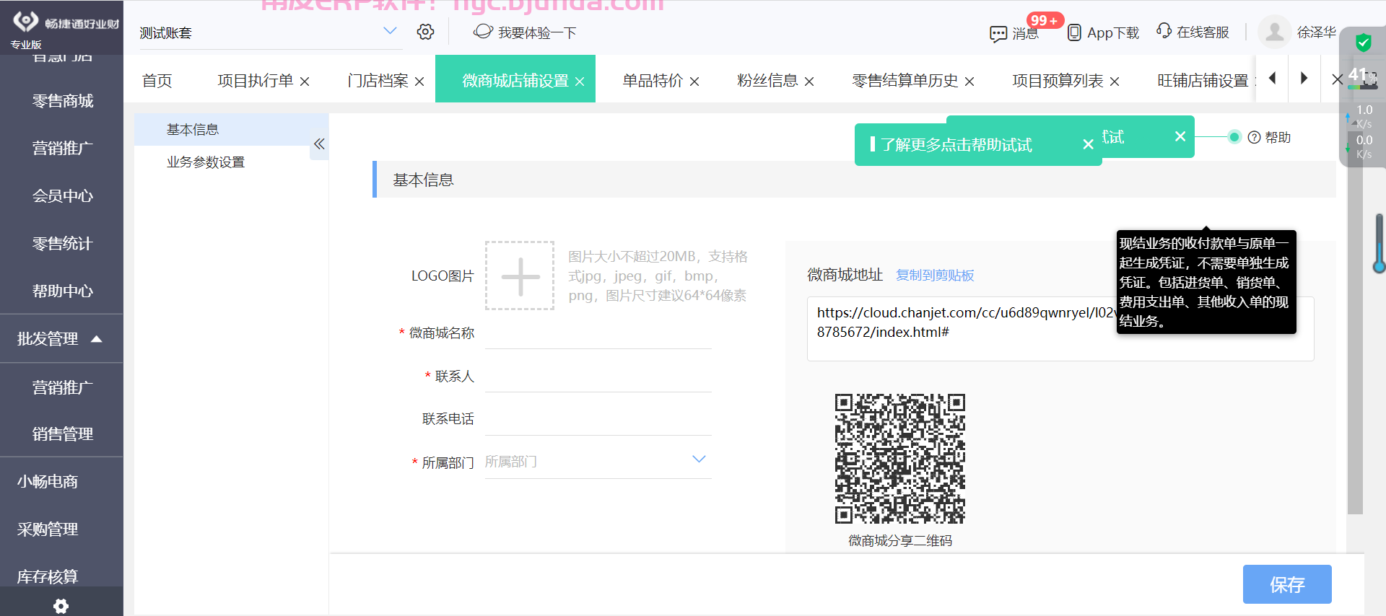The width and height of the screenshot is (1386, 616).
Task: Open 营销推广 under 批发管理
Action: [x=63, y=387]
